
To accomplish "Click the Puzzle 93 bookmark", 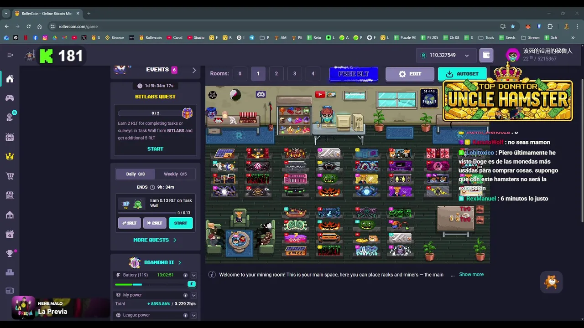I will coord(404,38).
